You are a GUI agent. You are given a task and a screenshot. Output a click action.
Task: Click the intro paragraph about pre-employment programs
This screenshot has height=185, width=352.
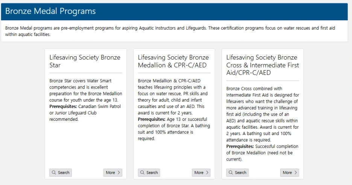tap(170, 31)
